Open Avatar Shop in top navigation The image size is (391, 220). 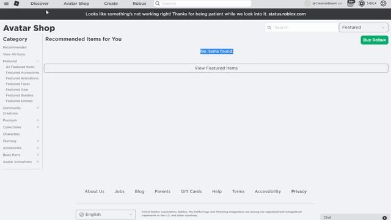point(76,4)
